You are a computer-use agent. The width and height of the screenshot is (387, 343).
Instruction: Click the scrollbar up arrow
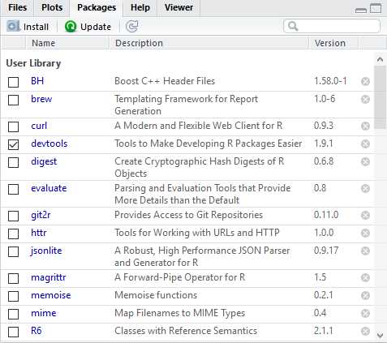coord(380,59)
